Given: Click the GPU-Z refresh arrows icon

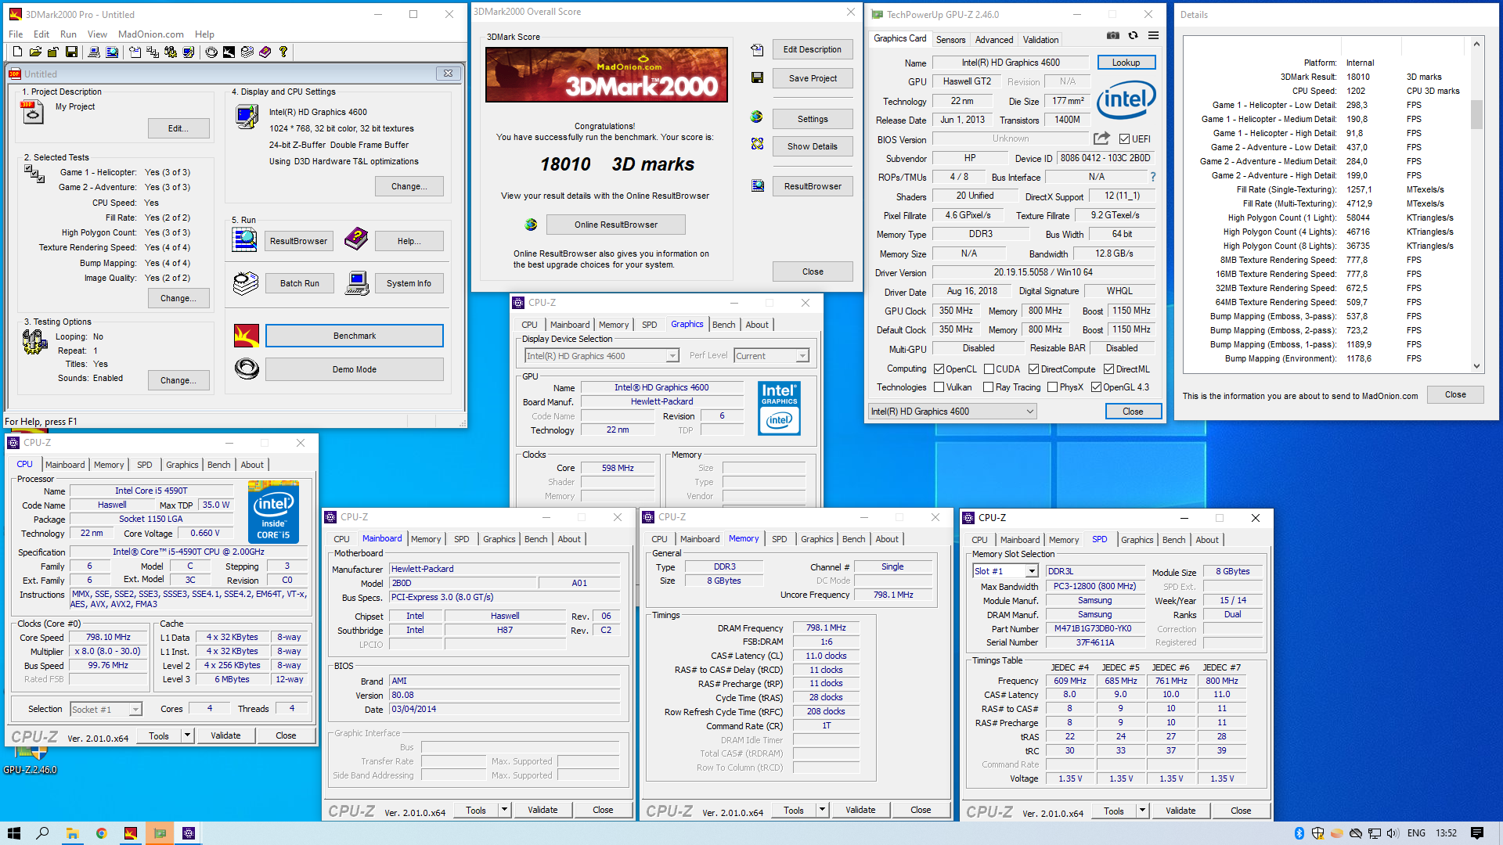Looking at the screenshot, I should pos(1133,35).
